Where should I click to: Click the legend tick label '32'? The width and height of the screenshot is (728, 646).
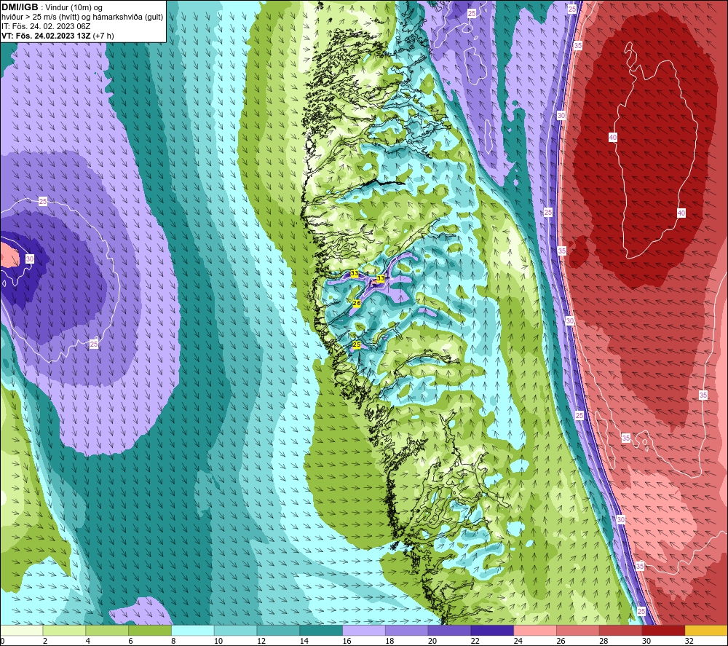click(689, 641)
